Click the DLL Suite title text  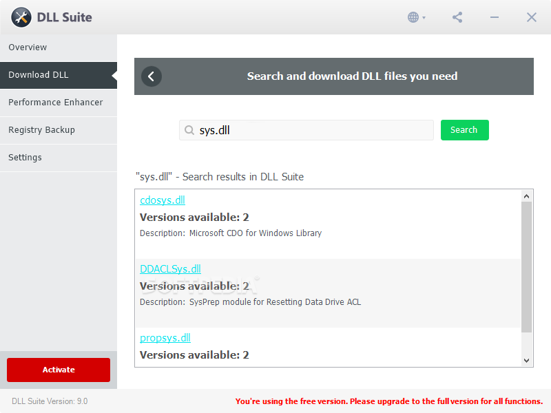click(x=64, y=17)
